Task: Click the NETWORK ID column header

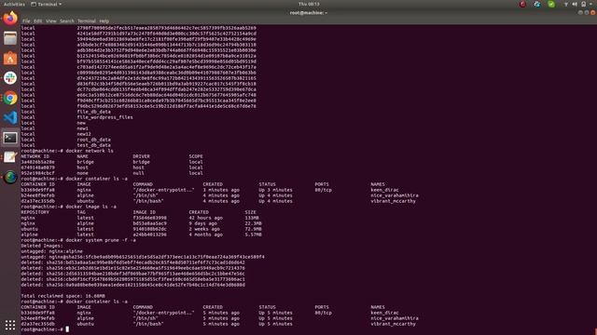Action: click(x=36, y=156)
